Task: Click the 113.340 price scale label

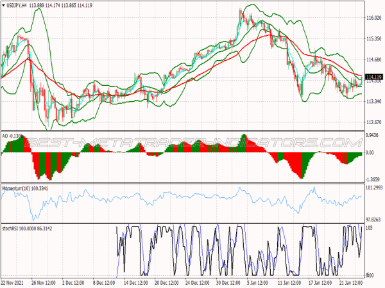Action: coord(373,102)
